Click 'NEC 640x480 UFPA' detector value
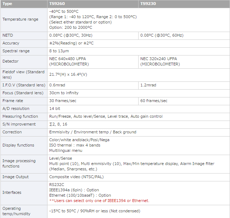This screenshot has width=230, height=218. pyautogui.click(x=67, y=59)
